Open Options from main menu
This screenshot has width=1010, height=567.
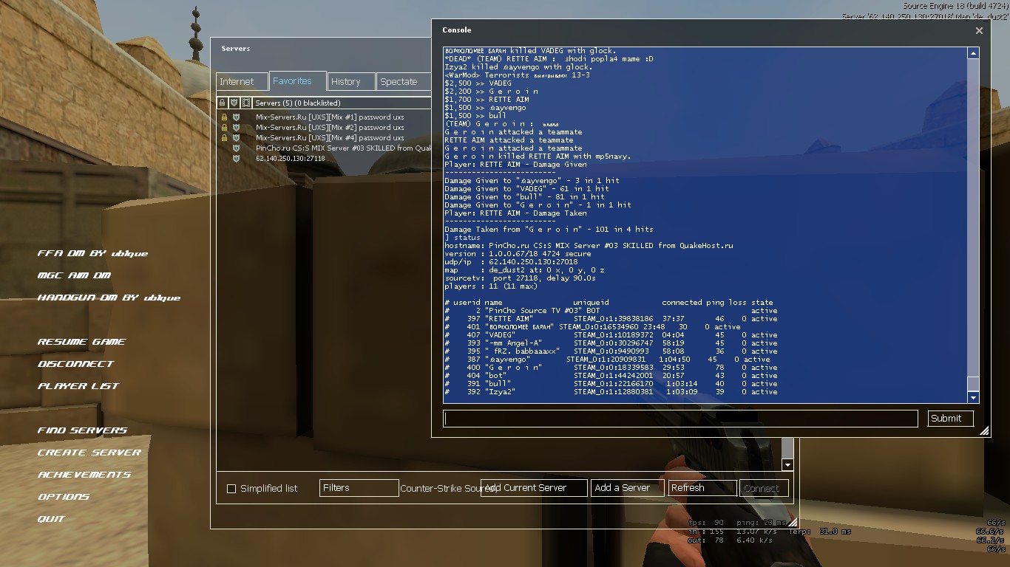[64, 497]
